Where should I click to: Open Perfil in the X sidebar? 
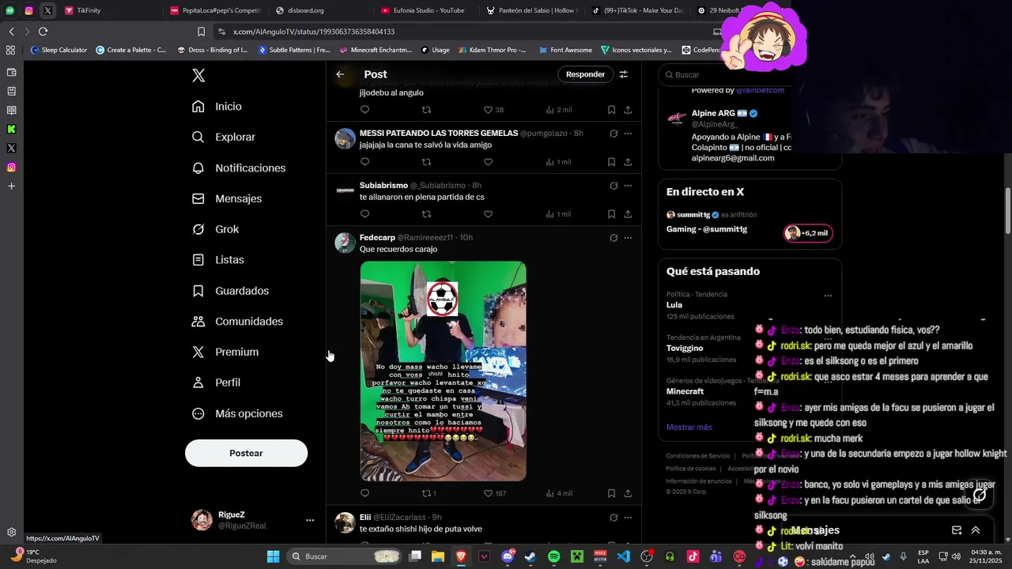[217, 382]
